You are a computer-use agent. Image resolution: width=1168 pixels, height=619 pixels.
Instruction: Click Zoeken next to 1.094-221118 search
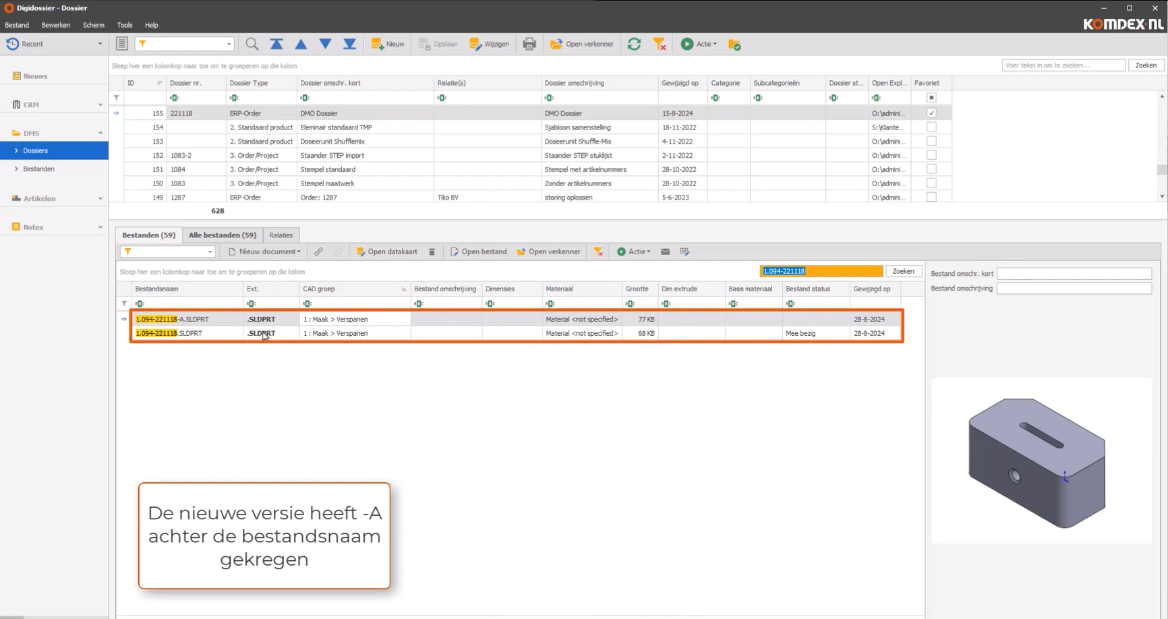pyautogui.click(x=903, y=271)
